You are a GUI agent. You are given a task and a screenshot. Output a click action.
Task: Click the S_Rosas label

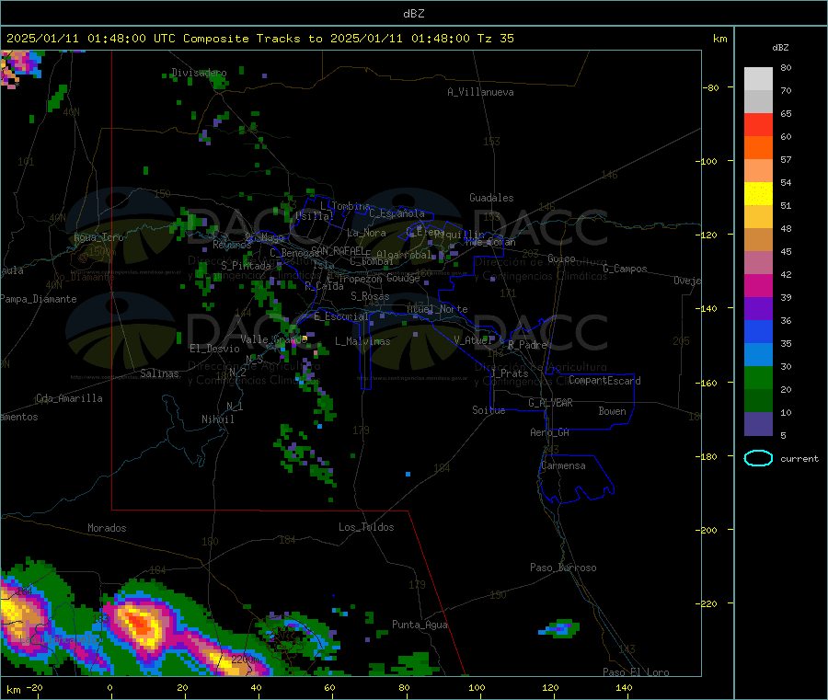[x=370, y=296]
